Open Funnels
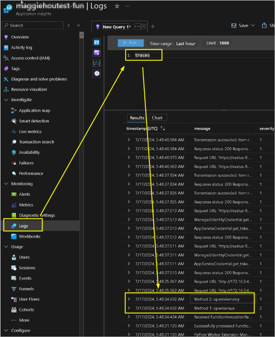 click(26, 289)
